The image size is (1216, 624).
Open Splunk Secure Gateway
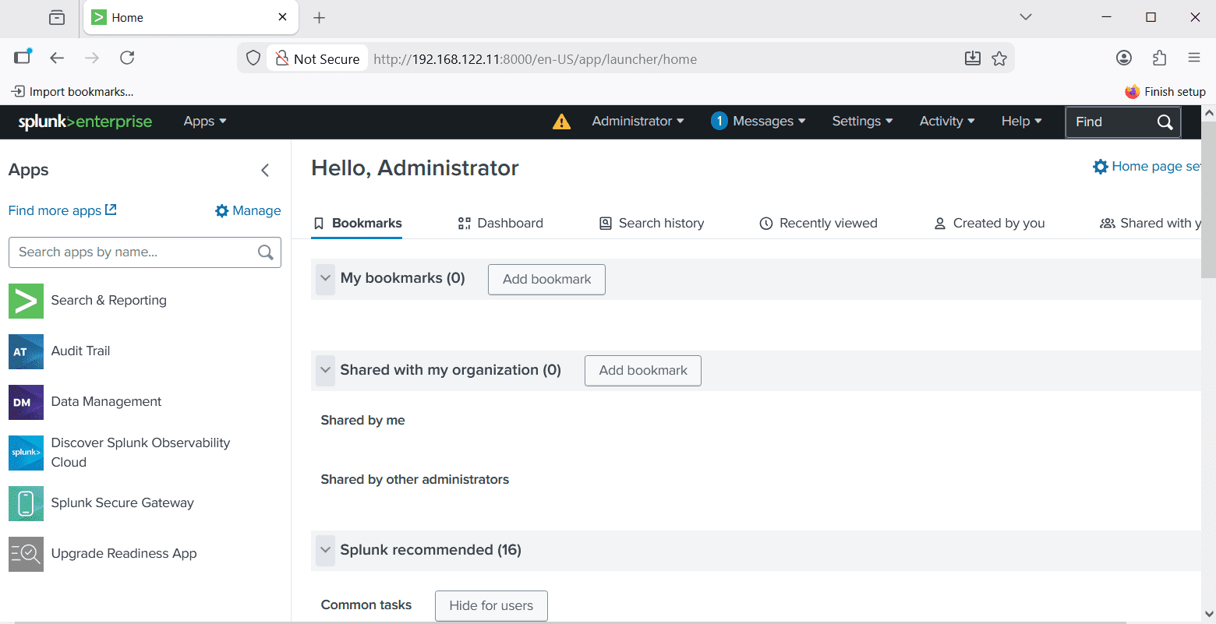click(122, 503)
